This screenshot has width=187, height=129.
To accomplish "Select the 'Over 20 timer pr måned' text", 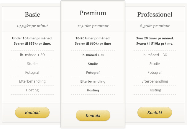I will click(x=155, y=38).
